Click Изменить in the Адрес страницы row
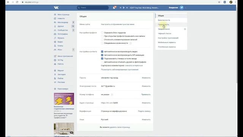243x137 pixels. click(146, 103)
